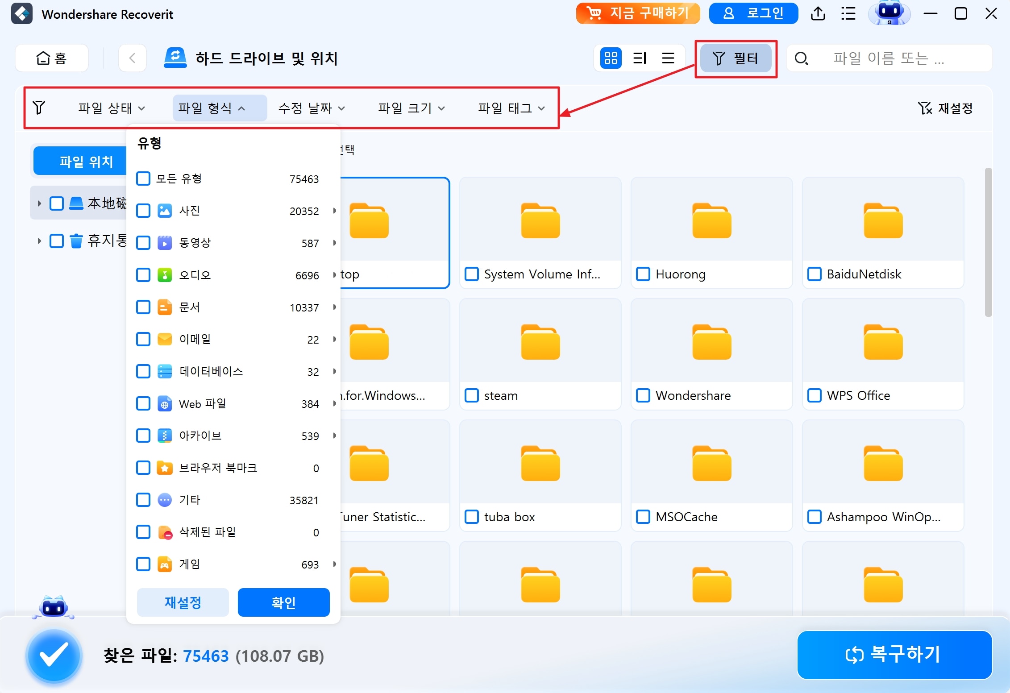Click the floating robot helper icon
Image resolution: width=1010 pixels, height=693 pixels.
pos(54,607)
